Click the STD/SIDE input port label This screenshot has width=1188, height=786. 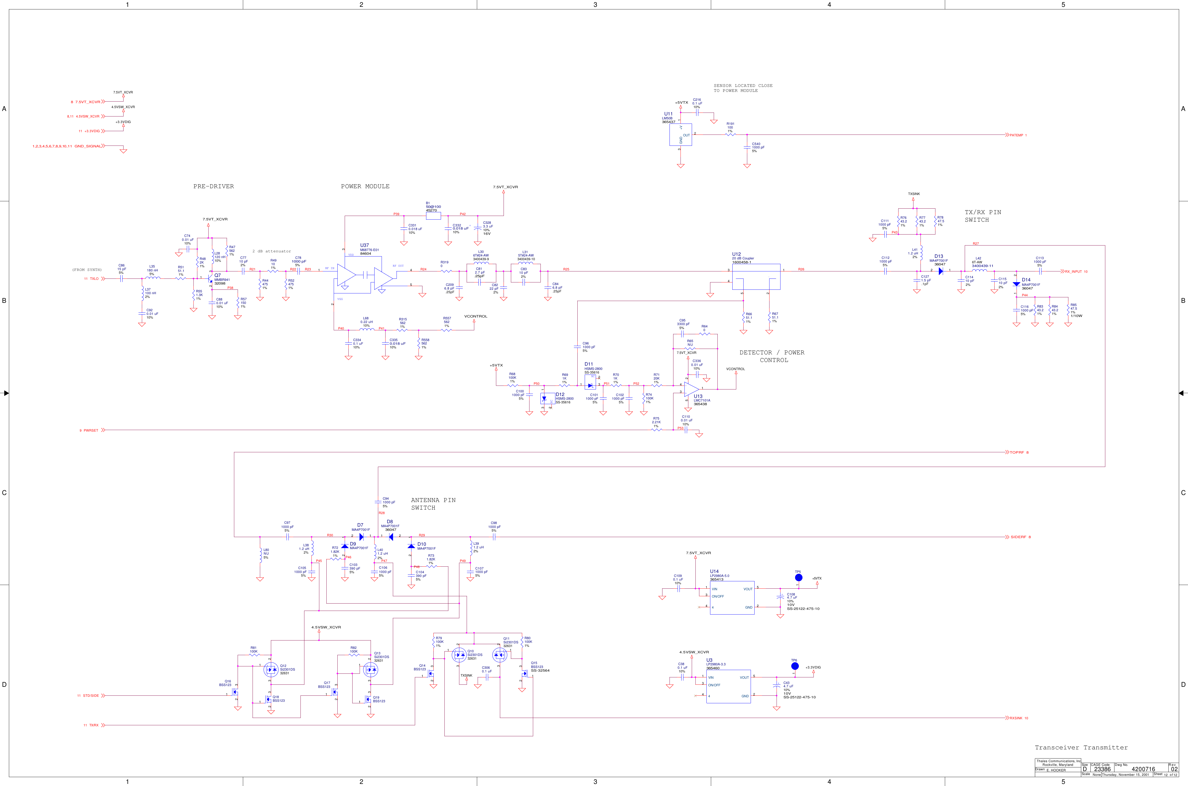pyautogui.click(x=91, y=696)
